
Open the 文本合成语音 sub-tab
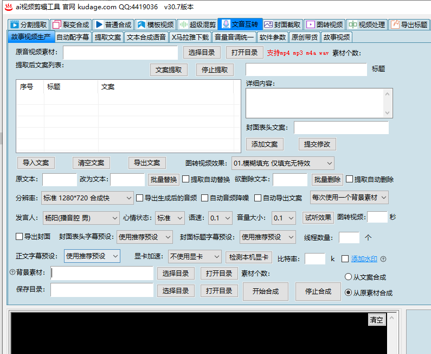tap(146, 37)
